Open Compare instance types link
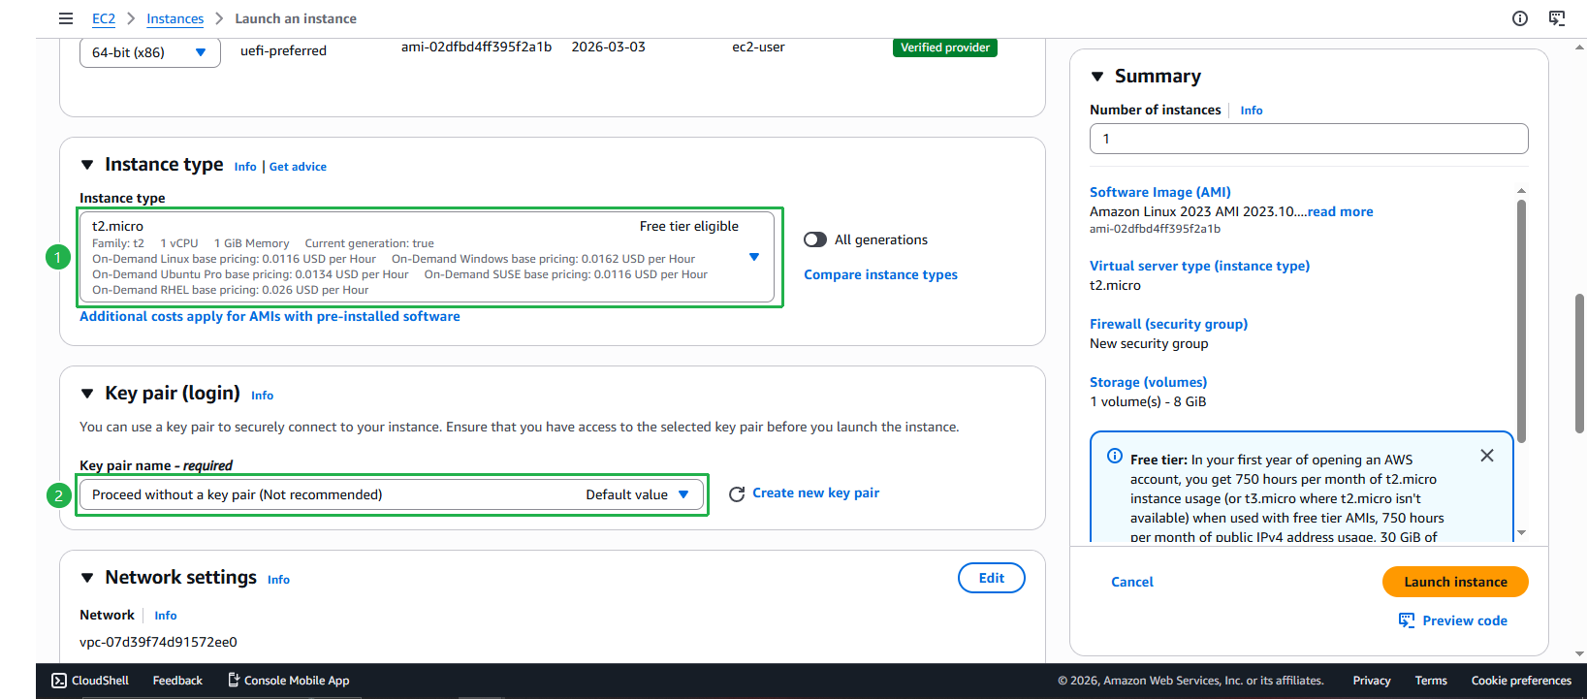 coord(880,274)
